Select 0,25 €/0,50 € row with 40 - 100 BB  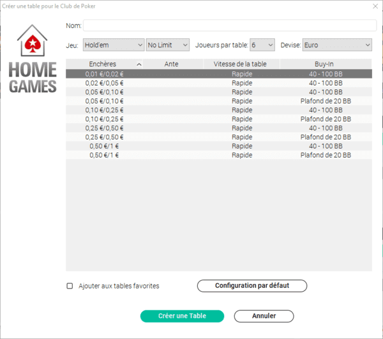[219, 128]
